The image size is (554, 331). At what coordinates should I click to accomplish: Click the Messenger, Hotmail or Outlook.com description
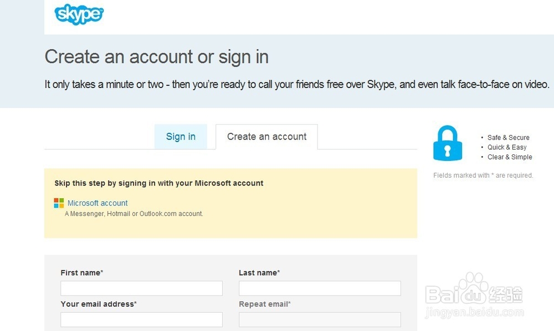click(x=134, y=214)
